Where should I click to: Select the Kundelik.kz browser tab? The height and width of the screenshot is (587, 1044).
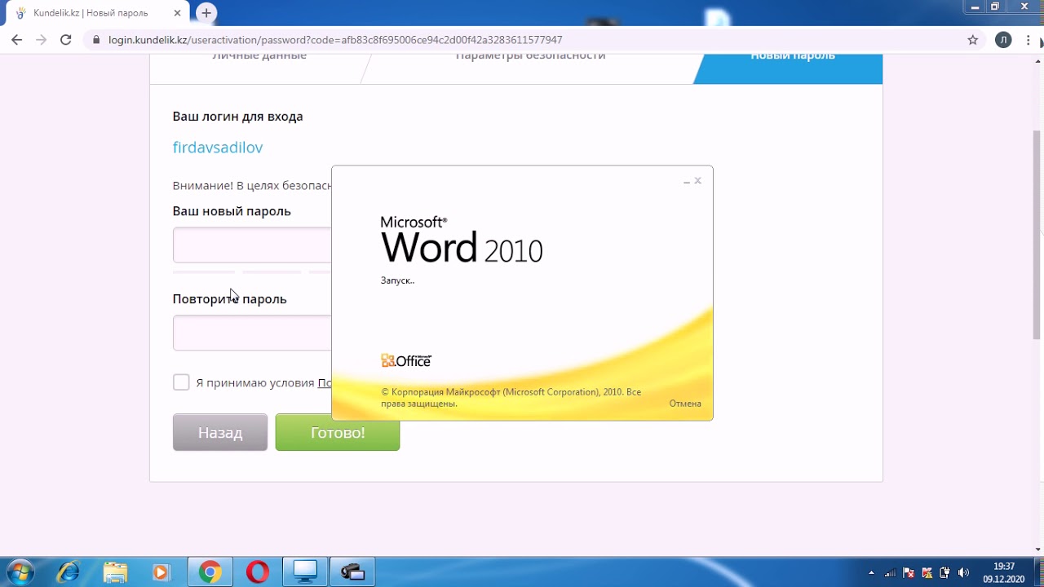coord(98,14)
